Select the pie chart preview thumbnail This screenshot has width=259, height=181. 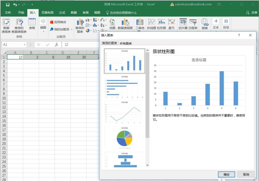[124, 139]
